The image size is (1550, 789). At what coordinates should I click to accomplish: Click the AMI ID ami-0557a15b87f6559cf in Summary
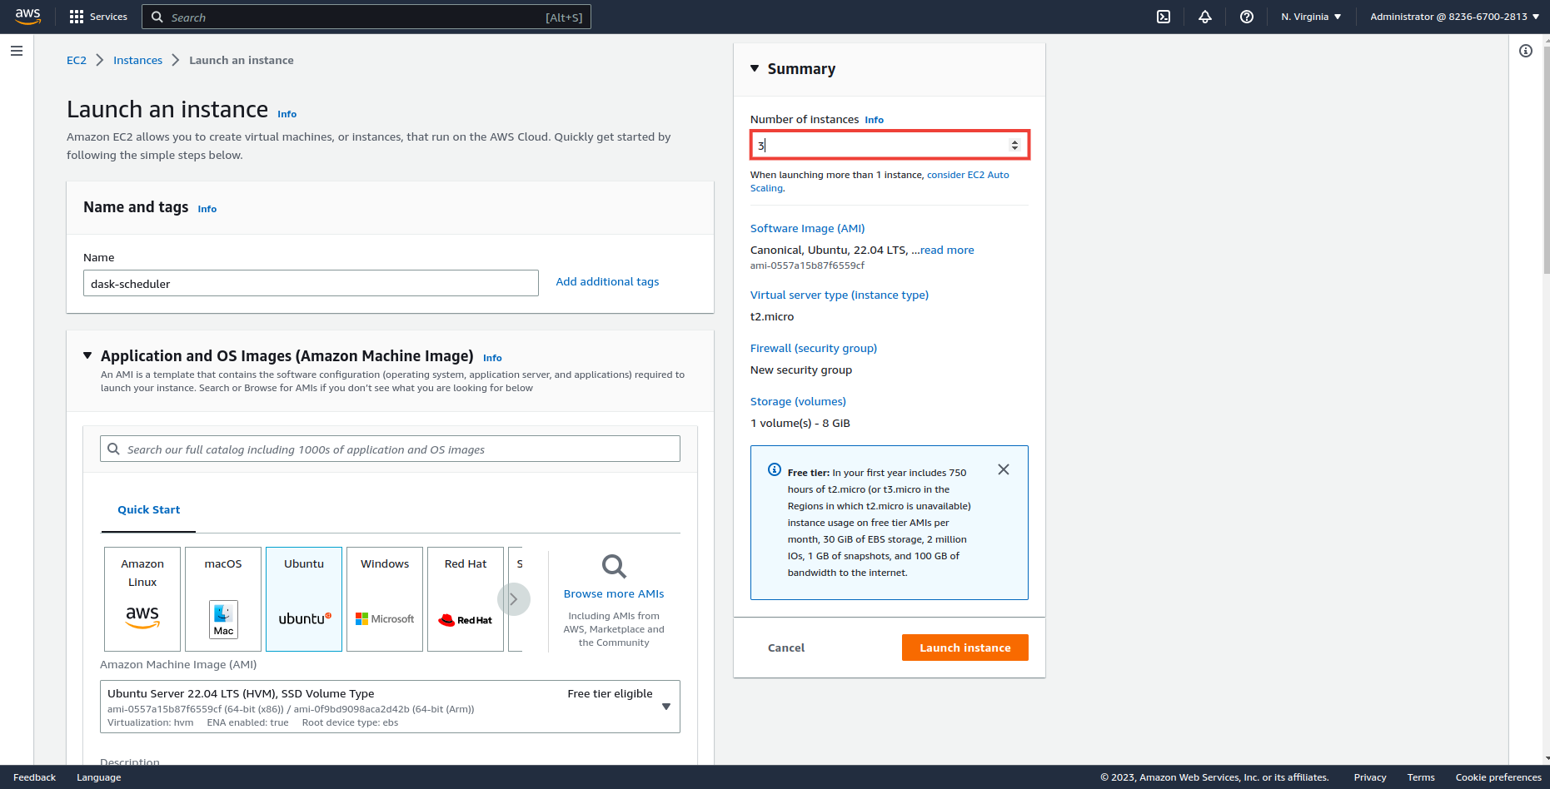pos(807,265)
